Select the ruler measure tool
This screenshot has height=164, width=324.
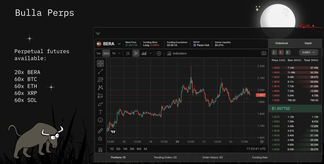100,131
